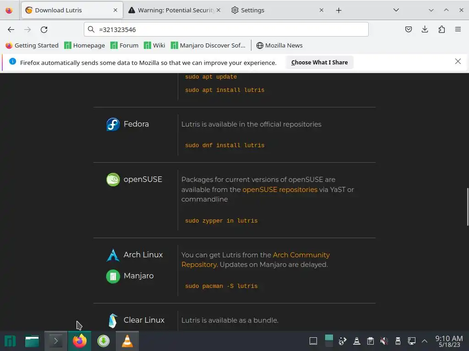Click the blue info icon in notification
The height and width of the screenshot is (351, 469).
pyautogui.click(x=12, y=62)
